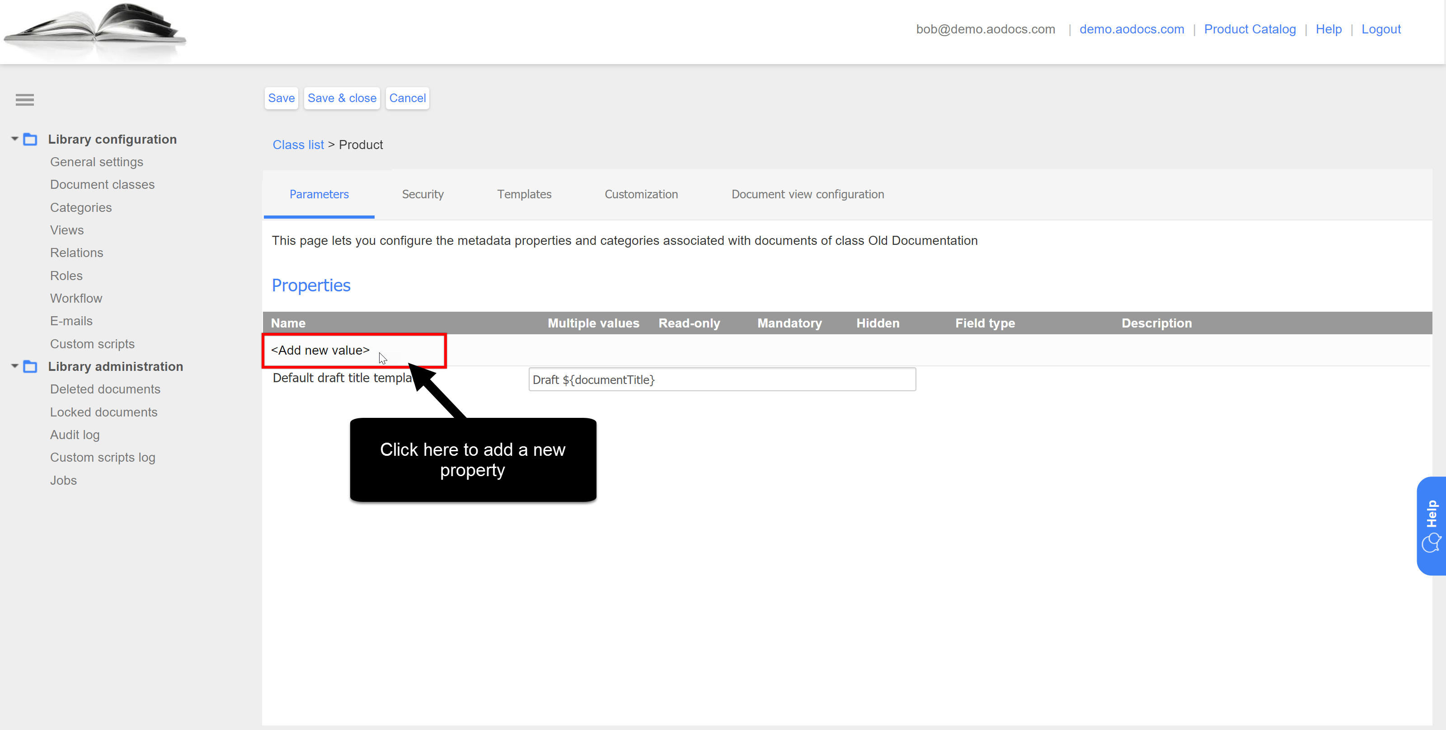
Task: Collapse the Library administration tree arrow
Action: point(14,366)
